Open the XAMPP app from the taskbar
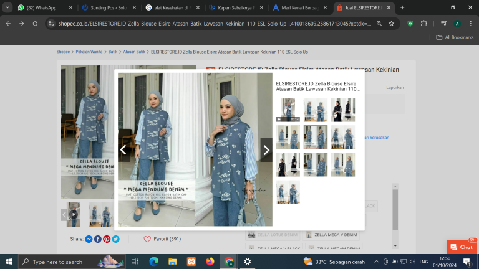The width and height of the screenshot is (479, 269). (191, 262)
